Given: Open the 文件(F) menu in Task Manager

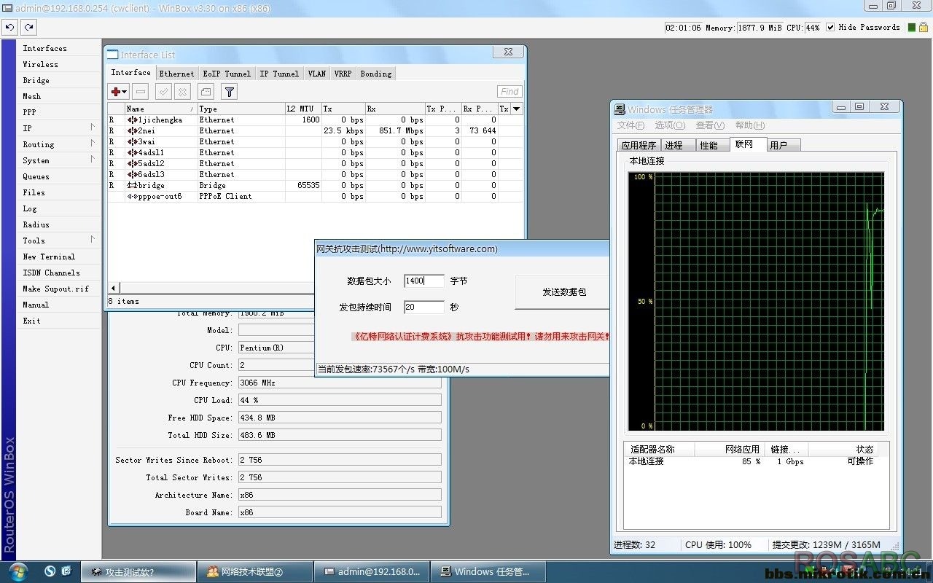Looking at the screenshot, I should click(x=631, y=125).
